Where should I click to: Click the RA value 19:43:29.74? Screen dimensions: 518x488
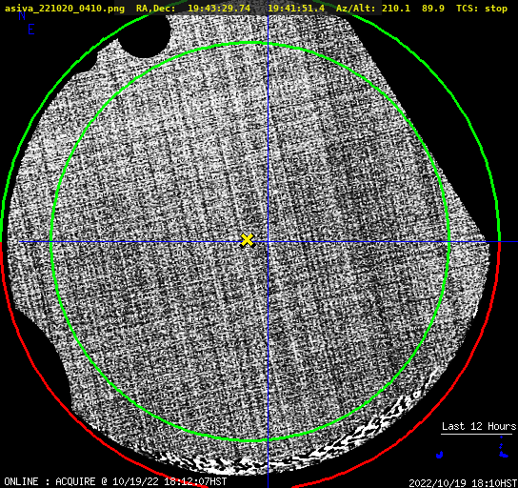[219, 9]
